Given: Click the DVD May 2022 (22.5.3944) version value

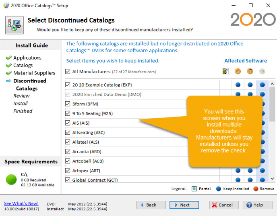Looking at the screenshot, I should coord(88,204).
